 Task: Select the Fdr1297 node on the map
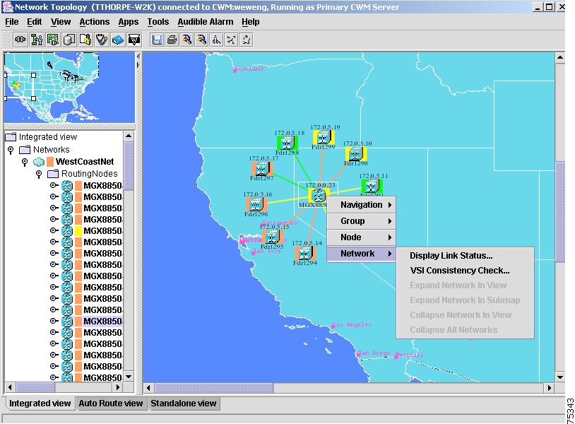pos(262,169)
